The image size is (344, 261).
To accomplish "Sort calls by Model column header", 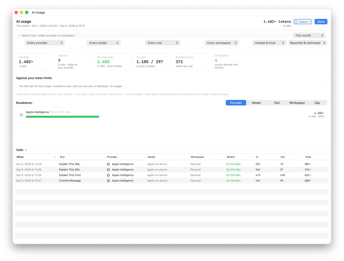I will [x=152, y=157].
